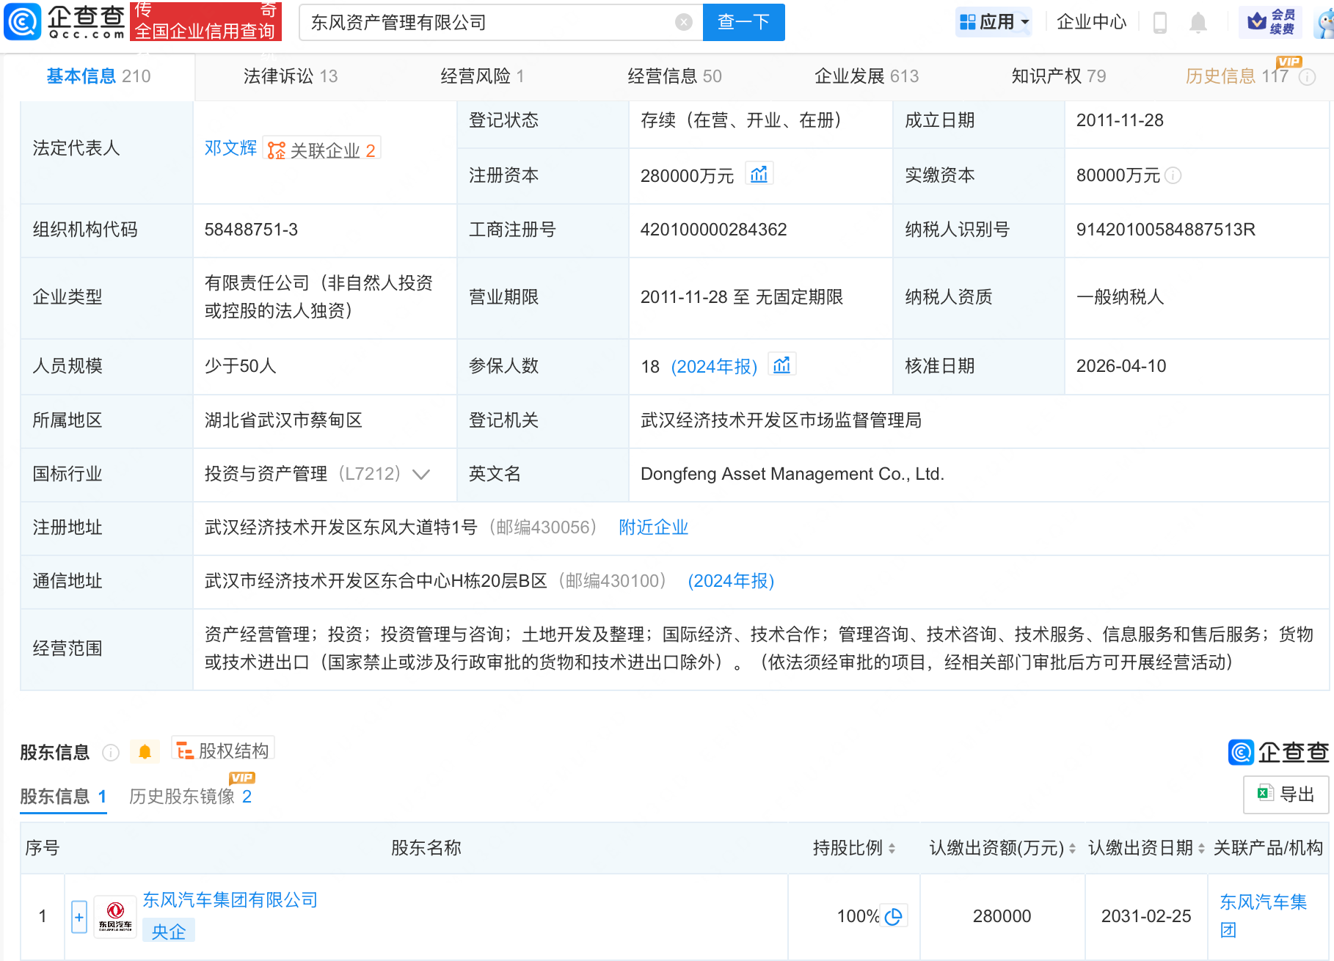Open the 历史股东镜像 tab
The height and width of the screenshot is (961, 1334).
pos(189,797)
